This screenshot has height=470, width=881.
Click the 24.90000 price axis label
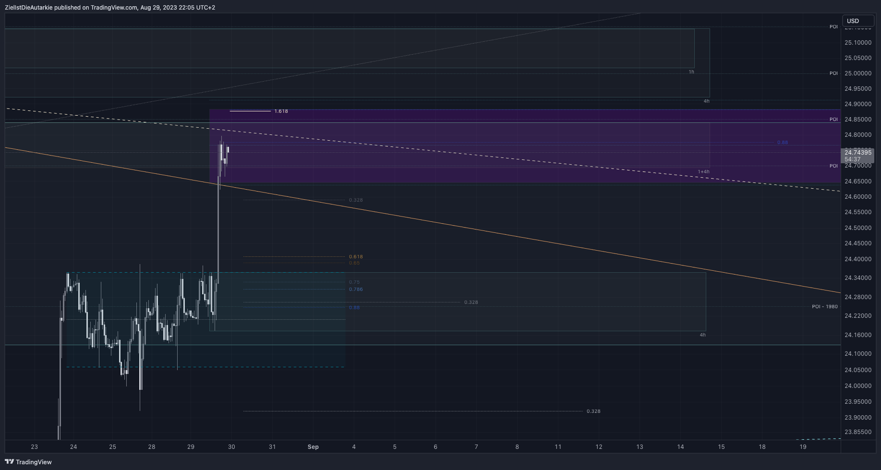(x=858, y=104)
